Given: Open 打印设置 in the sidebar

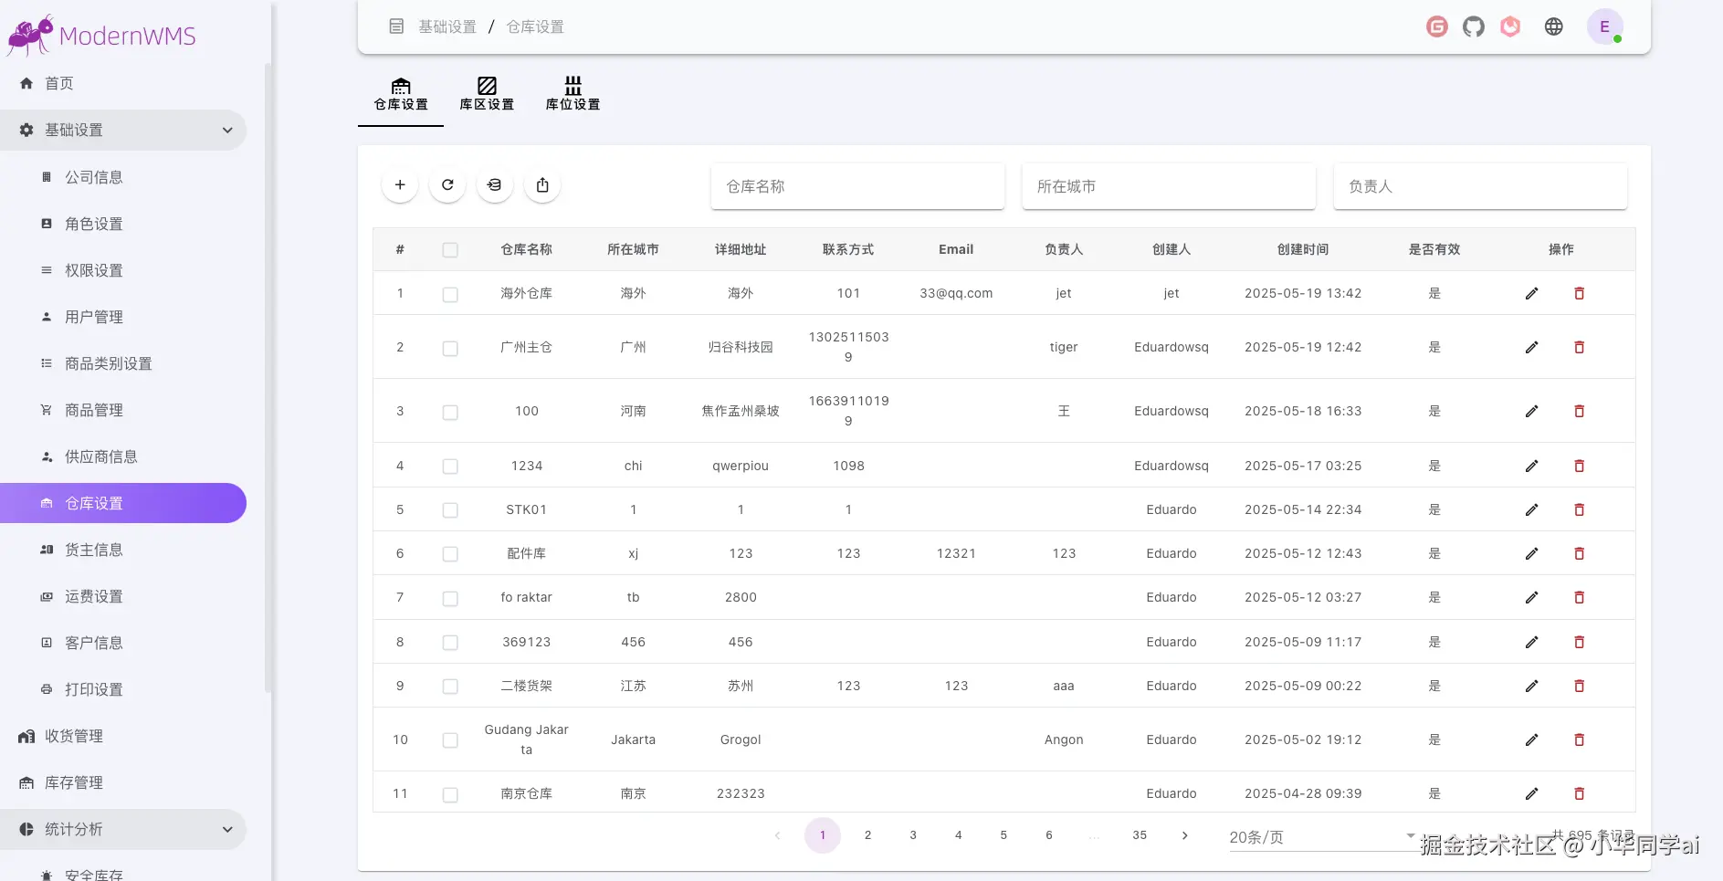Looking at the screenshot, I should pos(123,689).
